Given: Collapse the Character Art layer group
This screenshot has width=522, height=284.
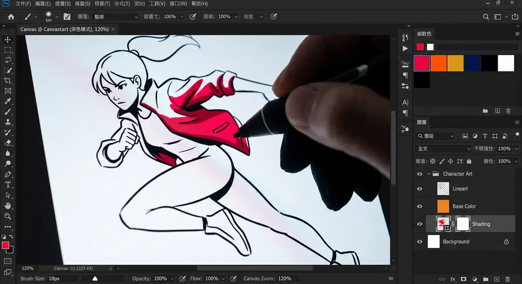Looking at the screenshot, I should pos(429,174).
